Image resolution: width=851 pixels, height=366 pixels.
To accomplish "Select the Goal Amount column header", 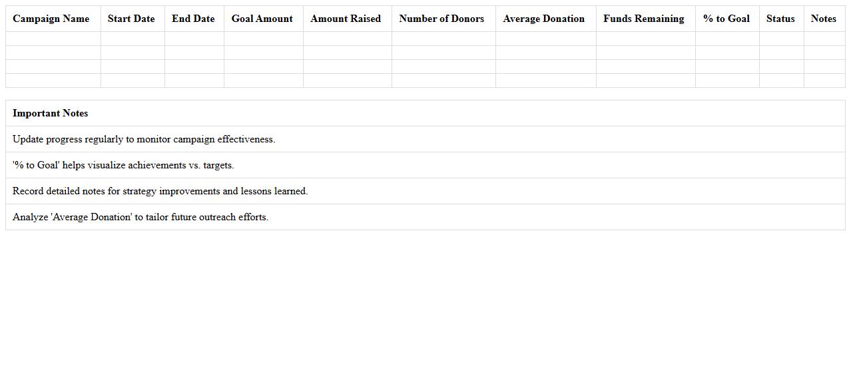I will pos(262,19).
